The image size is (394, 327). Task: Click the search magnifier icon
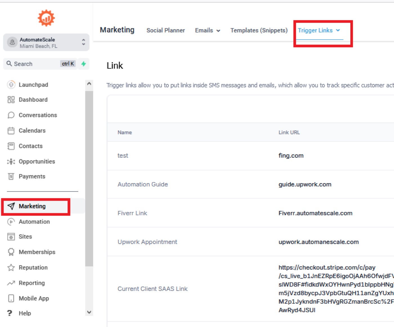click(9, 64)
